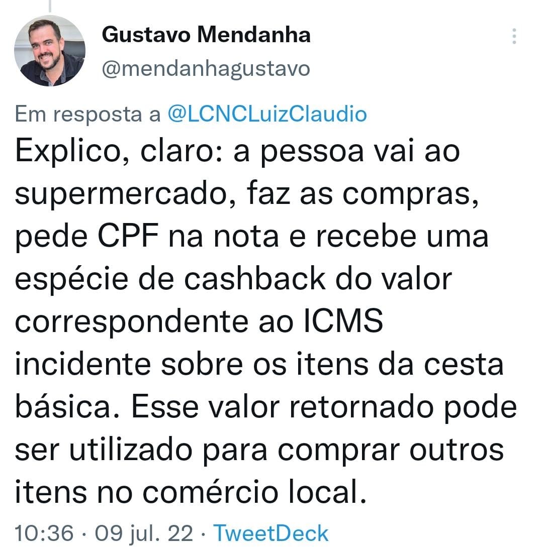
Task: Click the TweetDeck source link
Action: pos(270,533)
